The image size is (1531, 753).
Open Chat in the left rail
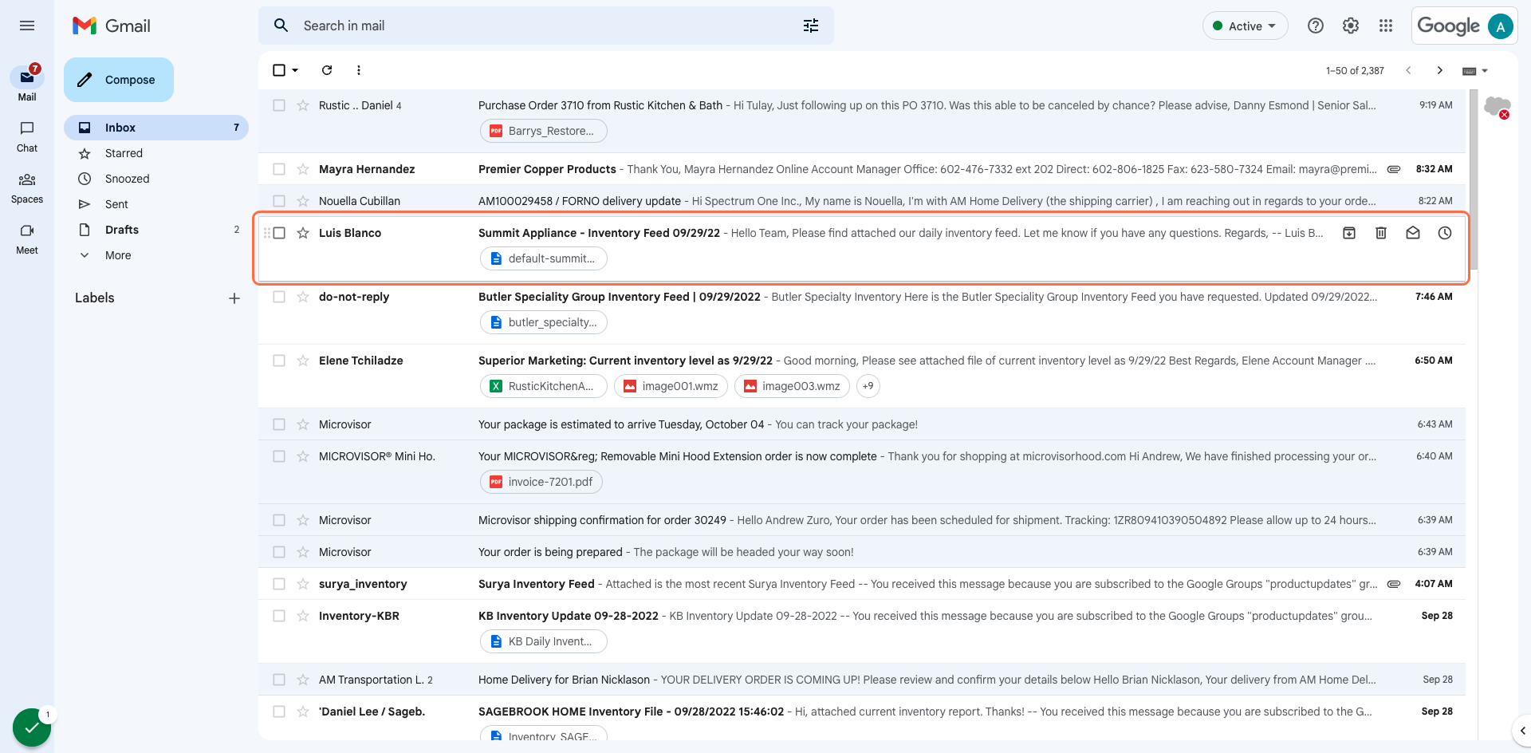[x=27, y=136]
